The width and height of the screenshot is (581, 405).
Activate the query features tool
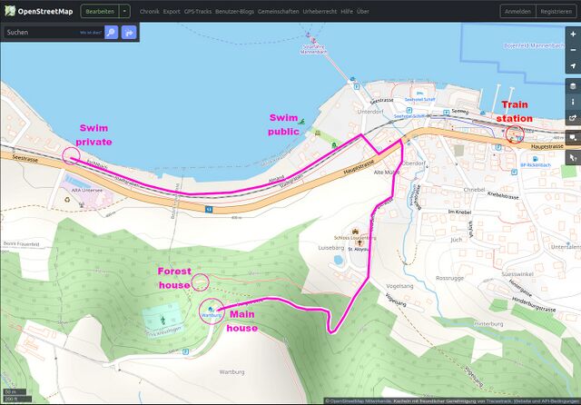point(572,156)
